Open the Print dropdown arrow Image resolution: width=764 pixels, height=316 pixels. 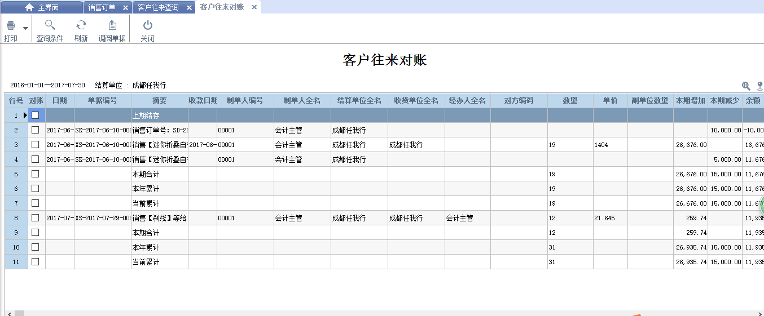25,28
